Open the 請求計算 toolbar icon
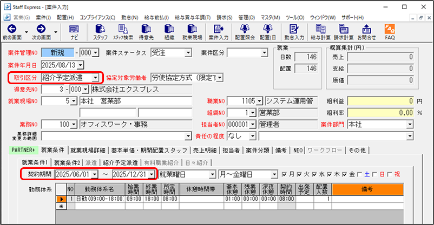The image size is (434, 225). pos(344,29)
